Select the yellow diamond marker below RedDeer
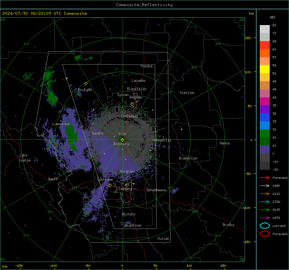This screenshot has width=289, height=270. click(132, 104)
